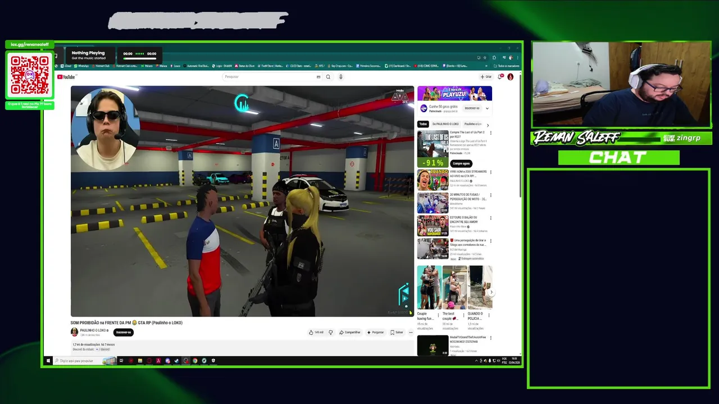Viewport: 719px width, 404px height.
Task: Open Steam from taskbar
Action: [176, 361]
